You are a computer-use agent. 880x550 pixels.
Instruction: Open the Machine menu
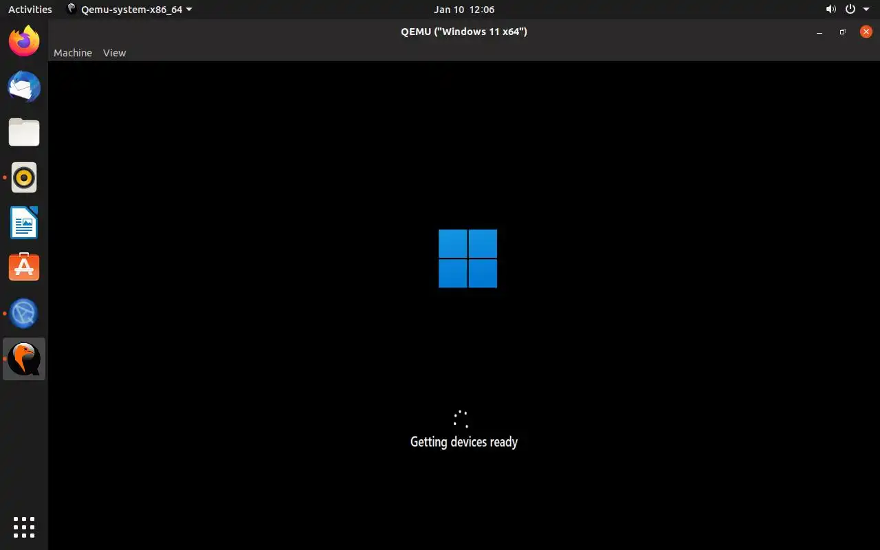73,53
